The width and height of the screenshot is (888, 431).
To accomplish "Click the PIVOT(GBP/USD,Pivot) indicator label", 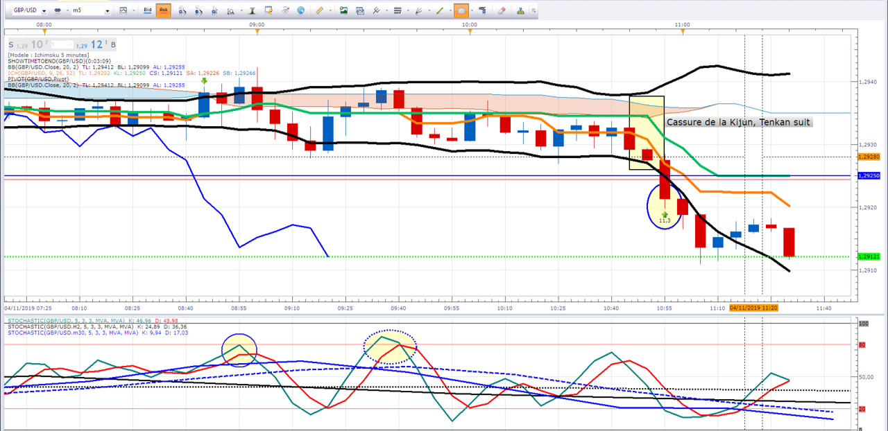I will (39, 79).
